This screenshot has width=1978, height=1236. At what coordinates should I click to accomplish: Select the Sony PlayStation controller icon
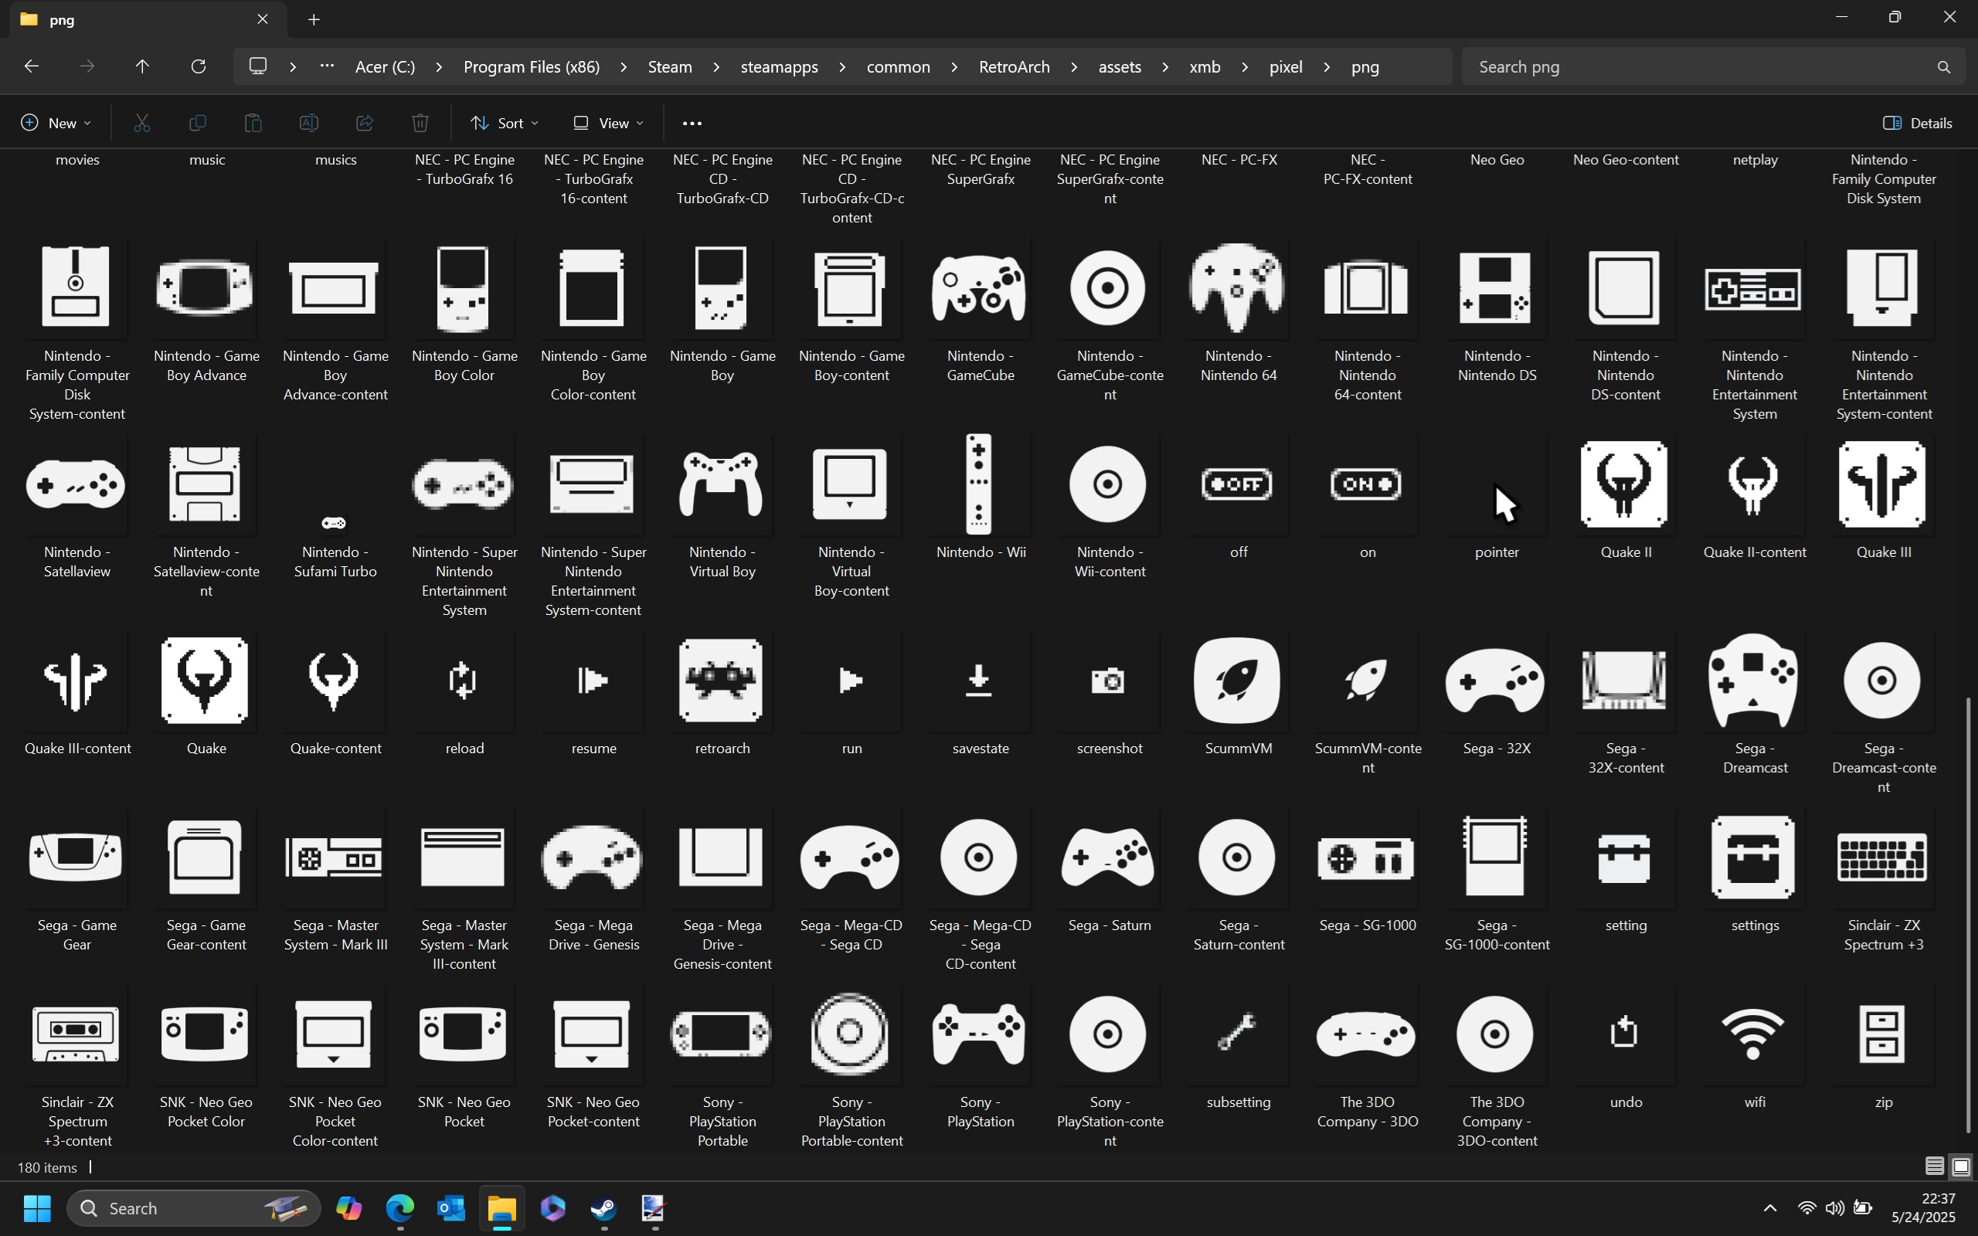(979, 1034)
